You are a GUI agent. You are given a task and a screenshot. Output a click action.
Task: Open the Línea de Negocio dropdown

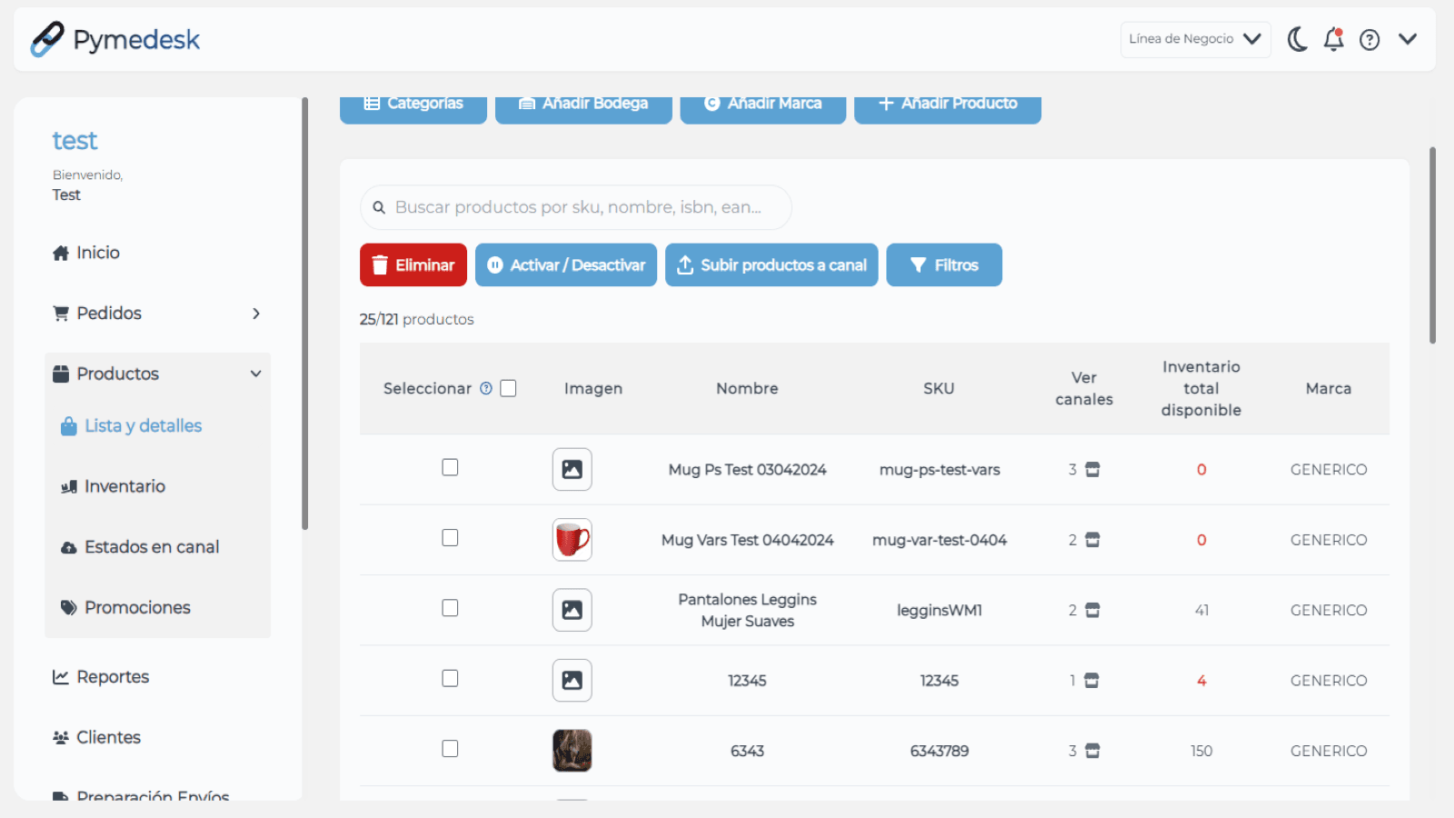(x=1195, y=39)
